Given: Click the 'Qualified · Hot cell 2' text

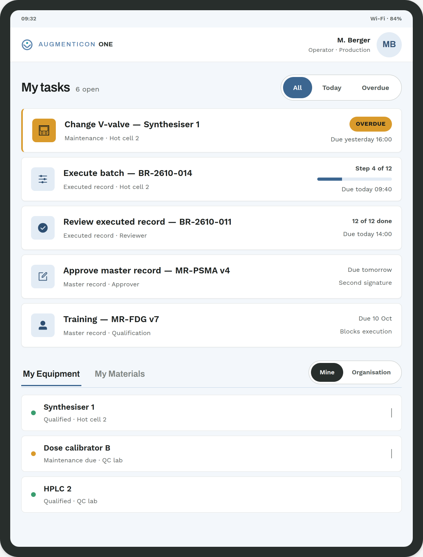Looking at the screenshot, I should (x=75, y=420).
